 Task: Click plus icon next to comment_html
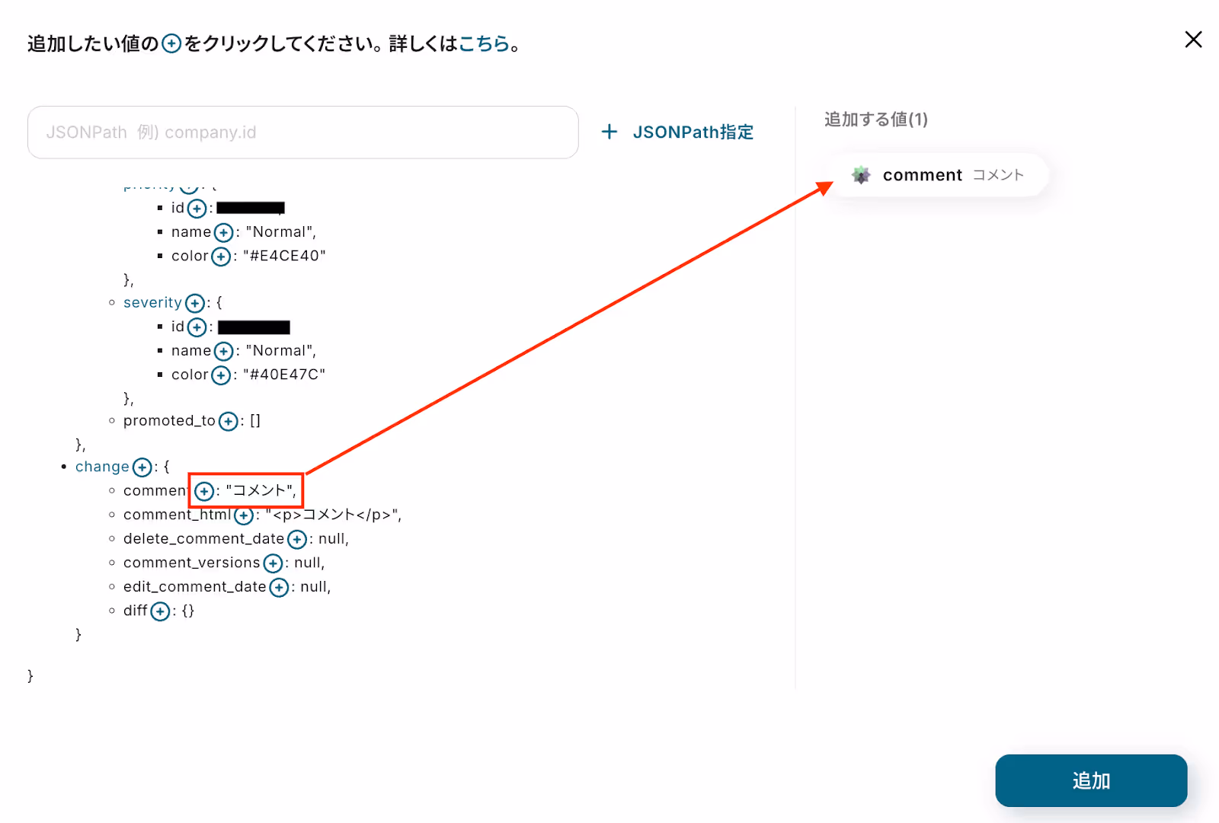coord(244,515)
